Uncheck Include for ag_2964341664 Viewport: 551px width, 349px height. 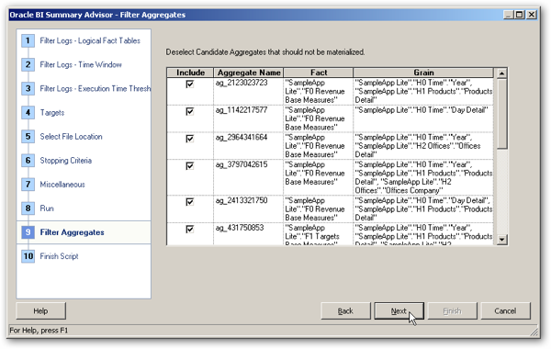click(x=190, y=139)
